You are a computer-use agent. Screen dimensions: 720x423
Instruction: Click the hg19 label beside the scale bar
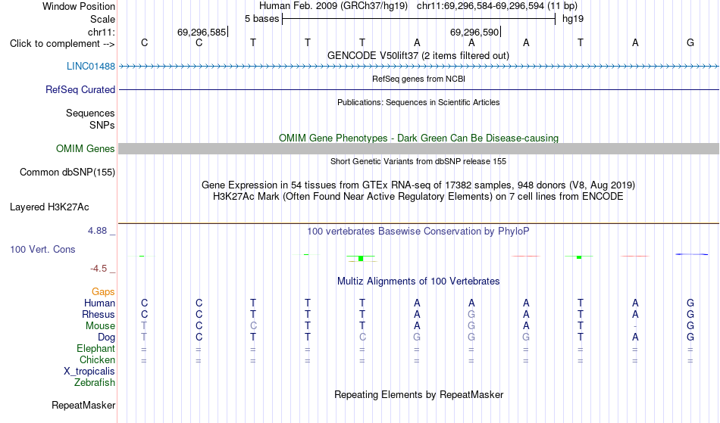coord(573,19)
